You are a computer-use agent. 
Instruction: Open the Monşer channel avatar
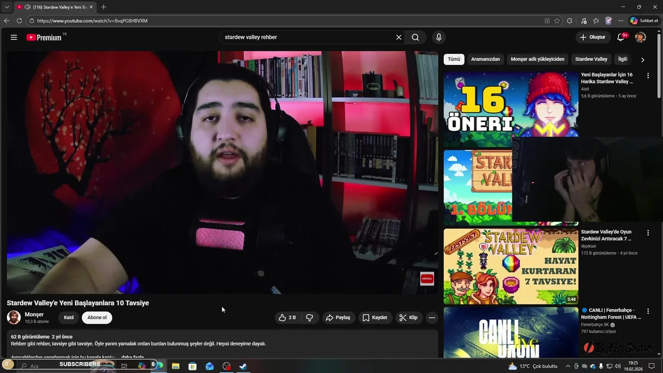click(14, 318)
